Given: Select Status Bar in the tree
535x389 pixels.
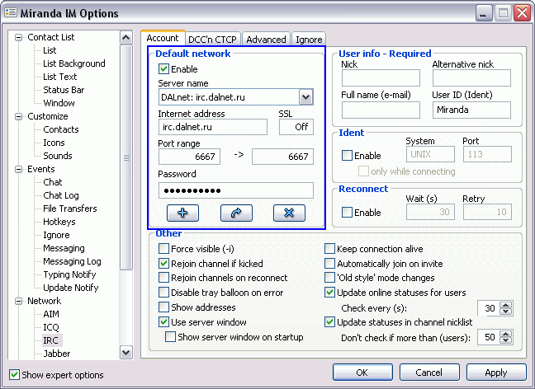Looking at the screenshot, I should (64, 90).
